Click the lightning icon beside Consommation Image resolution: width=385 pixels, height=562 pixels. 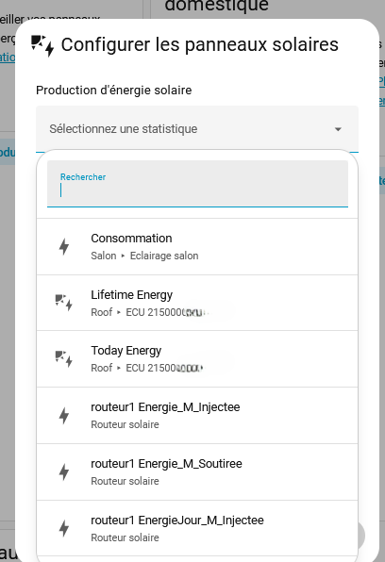point(64,247)
